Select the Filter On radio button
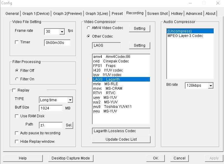The width and height of the screenshot is (224, 164). pos(17,79)
